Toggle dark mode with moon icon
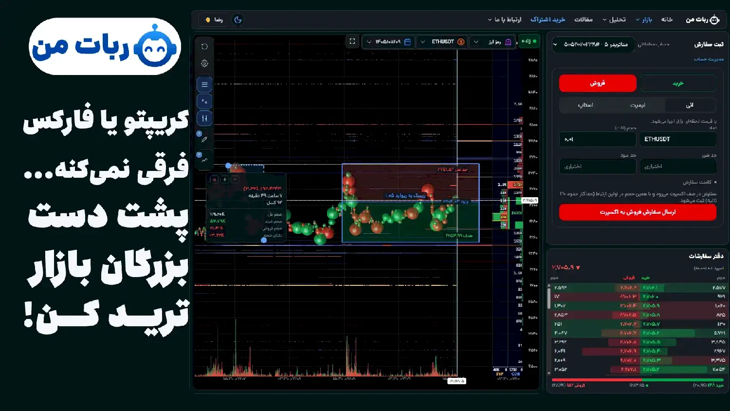This screenshot has height=411, width=730. (x=238, y=20)
